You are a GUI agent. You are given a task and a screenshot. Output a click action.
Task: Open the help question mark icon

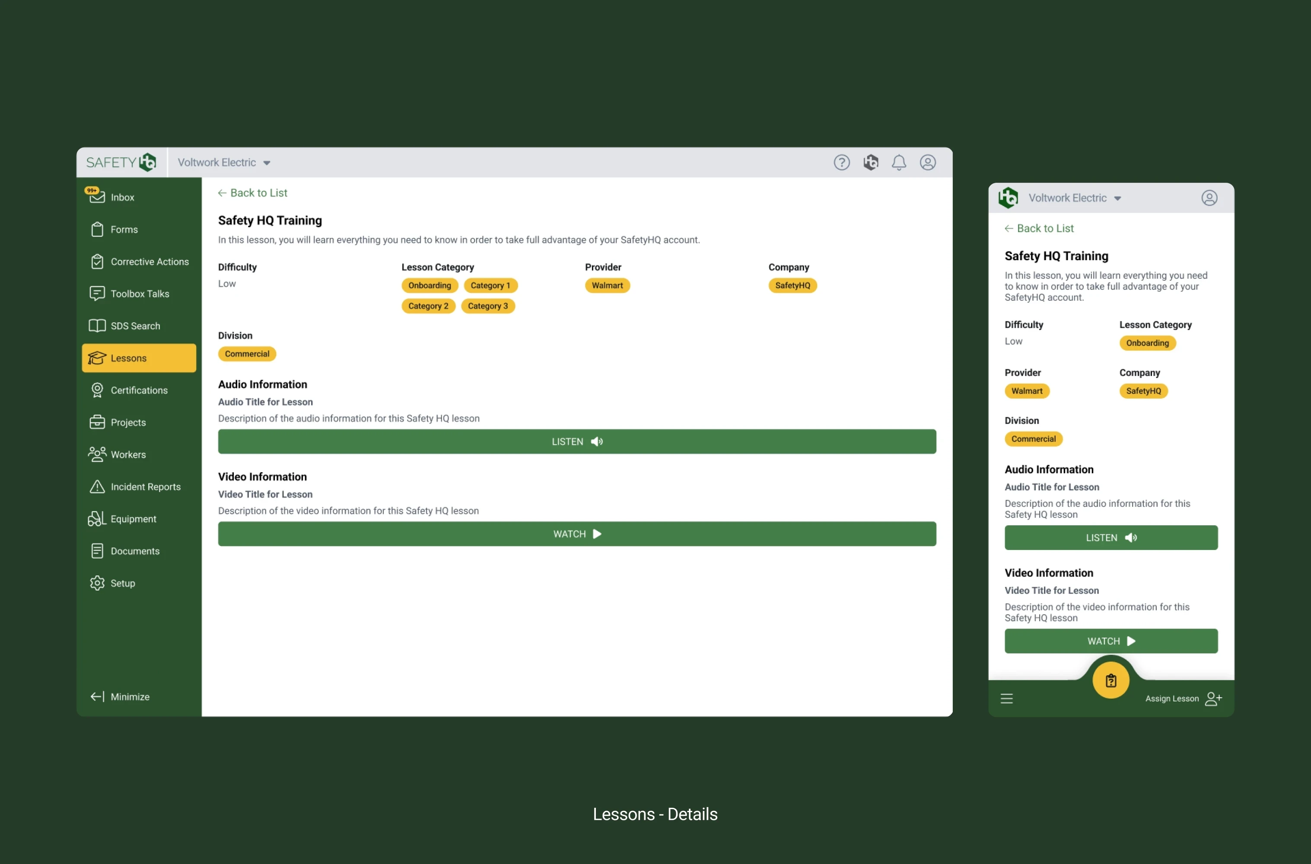pyautogui.click(x=841, y=162)
